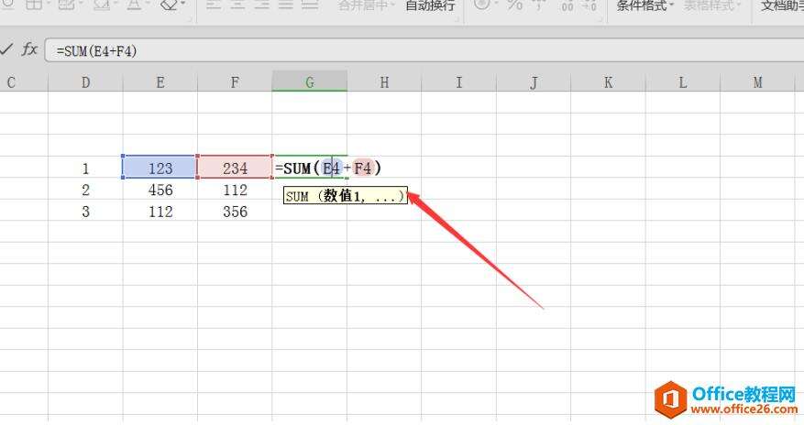The height and width of the screenshot is (425, 804).
Task: Select column D header
Action: [85, 82]
